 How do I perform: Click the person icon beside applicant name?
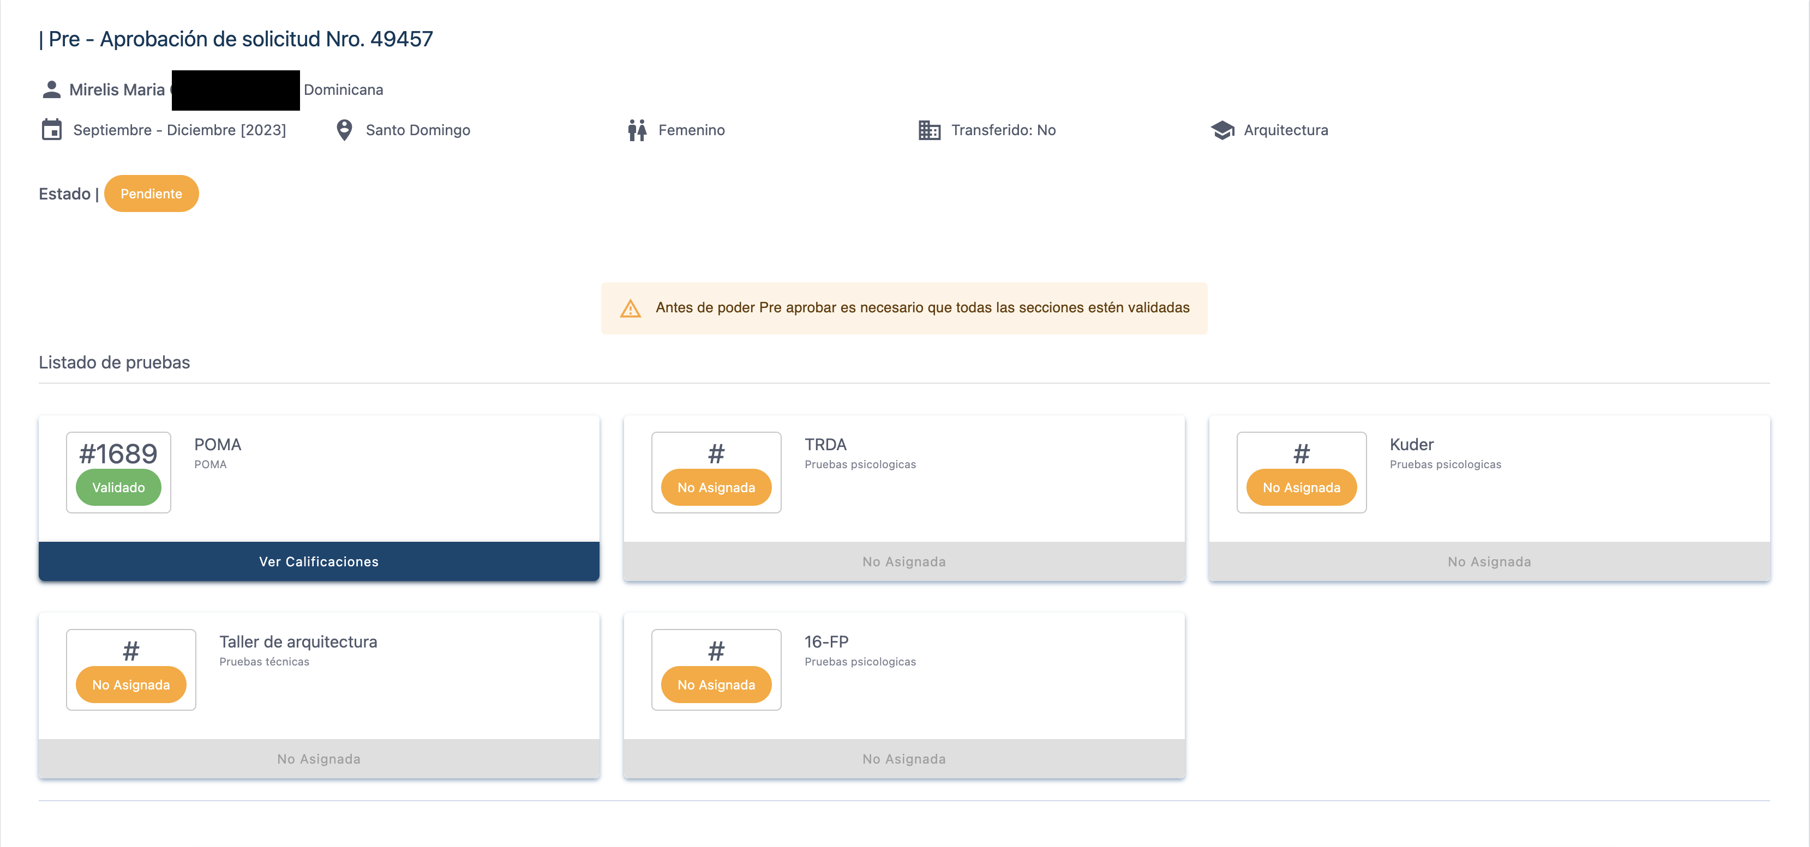click(x=51, y=90)
